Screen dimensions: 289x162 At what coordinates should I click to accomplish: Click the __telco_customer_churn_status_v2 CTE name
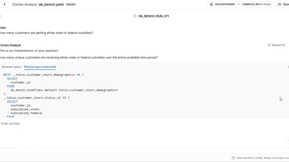[32, 98]
